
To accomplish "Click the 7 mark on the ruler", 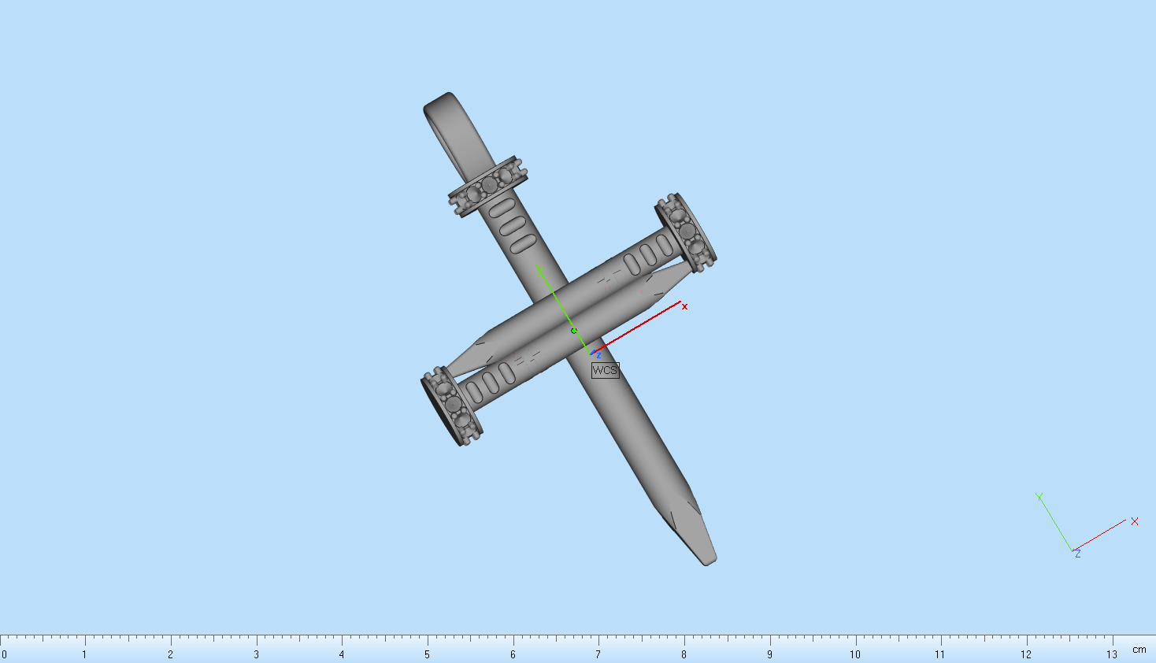I will (598, 654).
